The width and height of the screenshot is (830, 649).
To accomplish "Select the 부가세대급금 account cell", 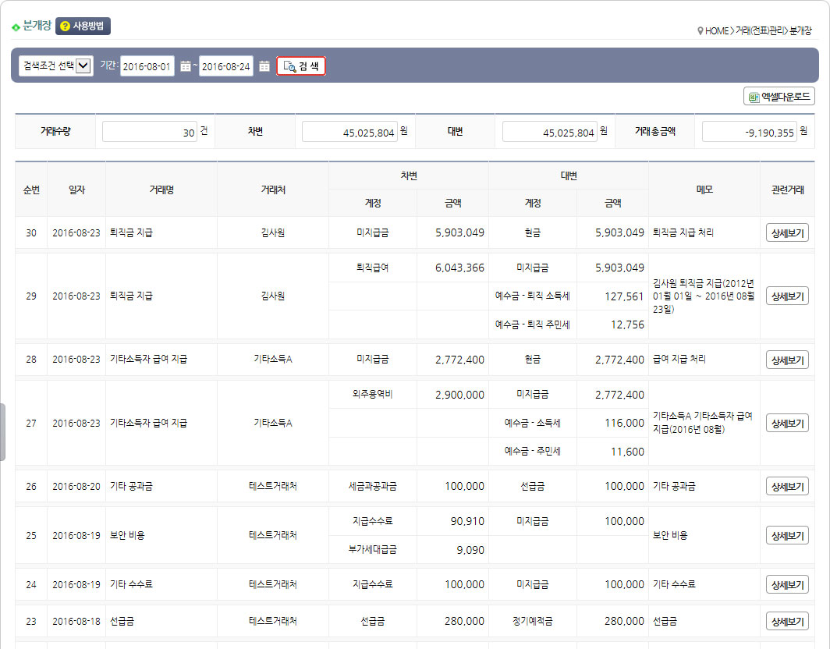I will tap(373, 549).
